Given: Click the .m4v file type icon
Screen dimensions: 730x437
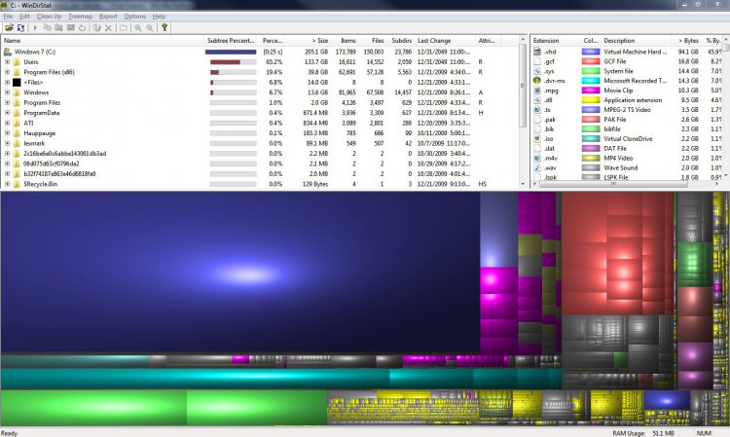Looking at the screenshot, I should (537, 159).
